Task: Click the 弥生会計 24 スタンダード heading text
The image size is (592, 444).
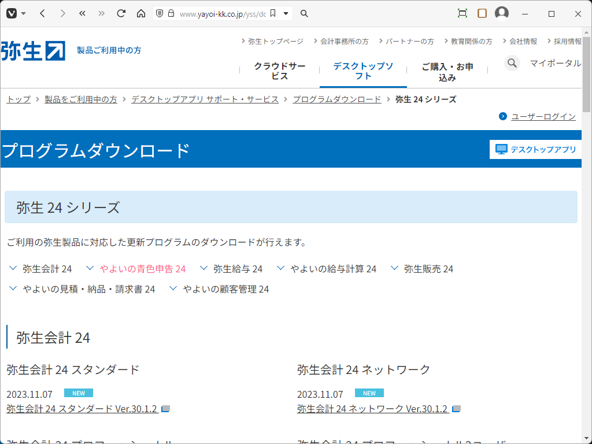Action: click(73, 369)
